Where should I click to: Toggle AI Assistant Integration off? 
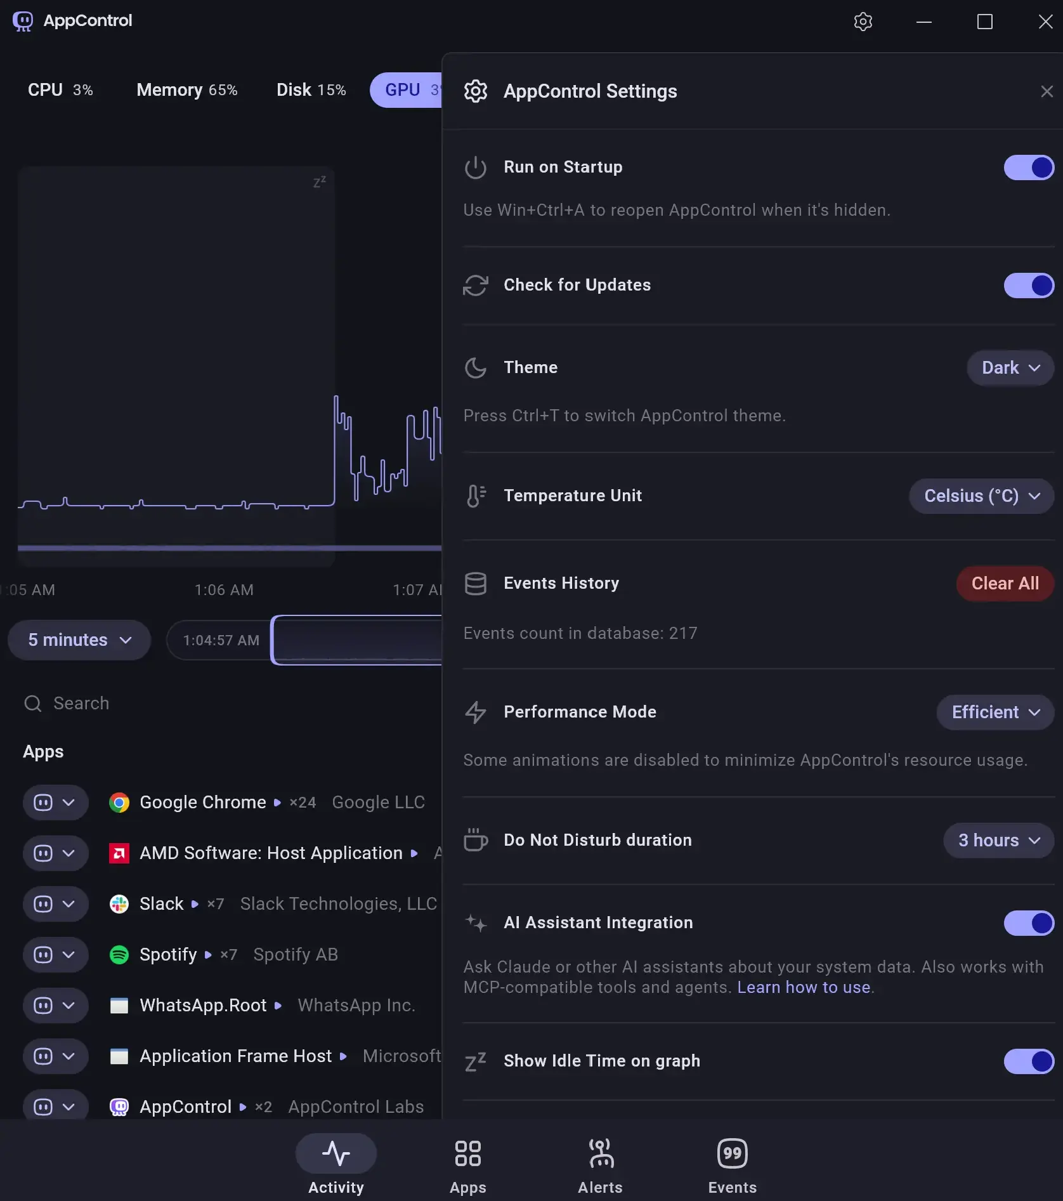(1029, 923)
